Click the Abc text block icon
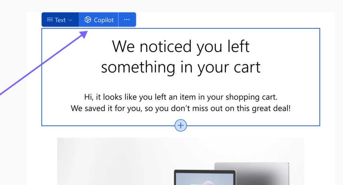The image size is (343, 185). coord(50,20)
